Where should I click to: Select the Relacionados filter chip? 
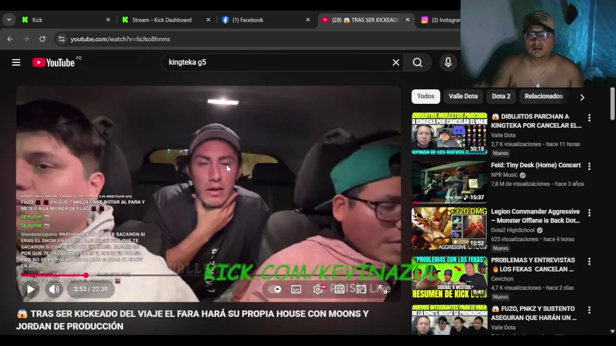[544, 96]
